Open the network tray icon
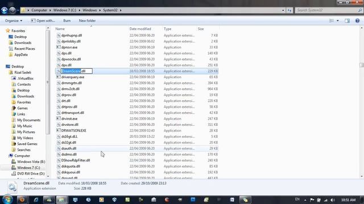The width and height of the screenshot is (364, 204). pos(326,200)
